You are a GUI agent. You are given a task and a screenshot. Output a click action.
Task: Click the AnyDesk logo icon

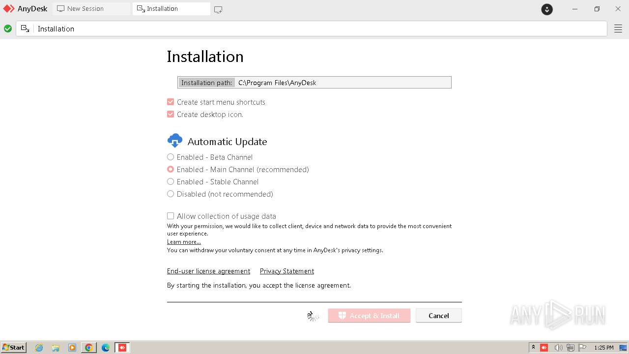(x=9, y=9)
